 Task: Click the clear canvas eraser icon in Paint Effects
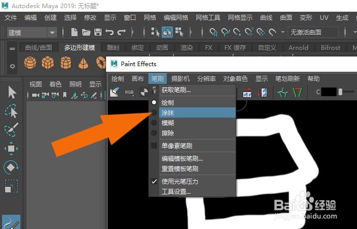tap(115, 92)
